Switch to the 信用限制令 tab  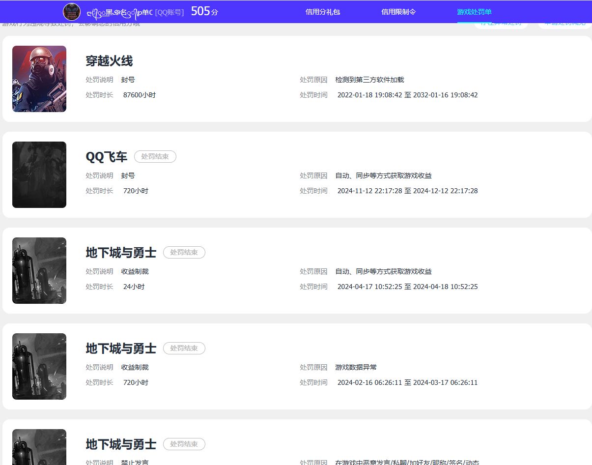[398, 12]
